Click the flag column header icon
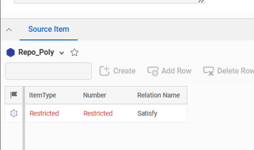Screen dimensions: 254x150 pos(14,95)
